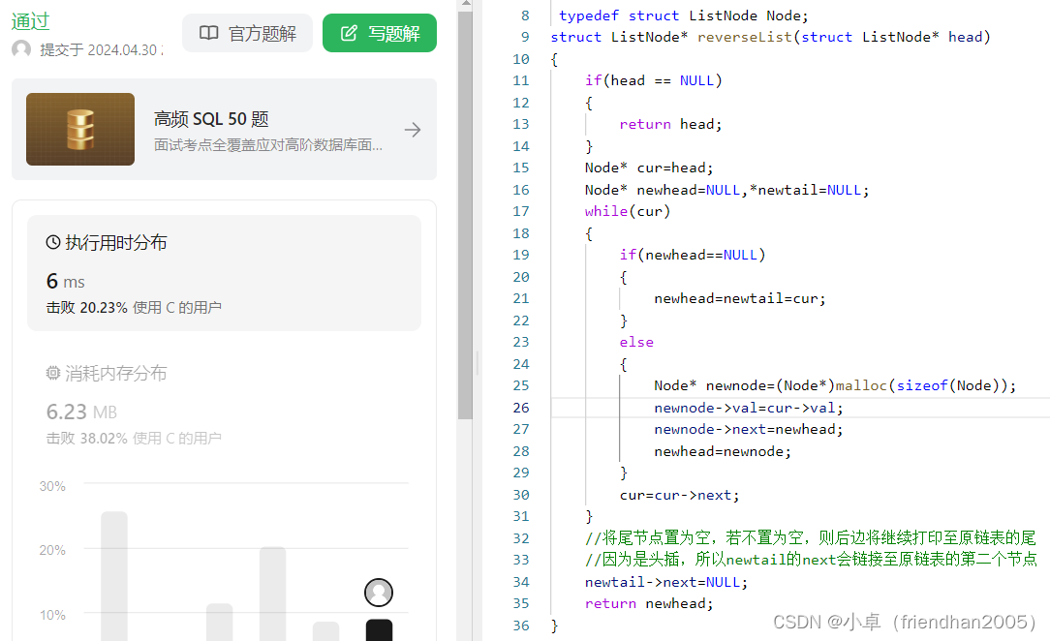Click the chip icon beside 消耗内存分布
The width and height of the screenshot is (1050, 641).
53,373
